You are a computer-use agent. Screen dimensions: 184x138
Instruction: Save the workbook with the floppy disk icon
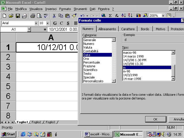point(18,16)
